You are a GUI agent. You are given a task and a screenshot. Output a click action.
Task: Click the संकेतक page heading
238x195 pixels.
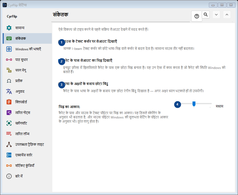tap(61, 15)
